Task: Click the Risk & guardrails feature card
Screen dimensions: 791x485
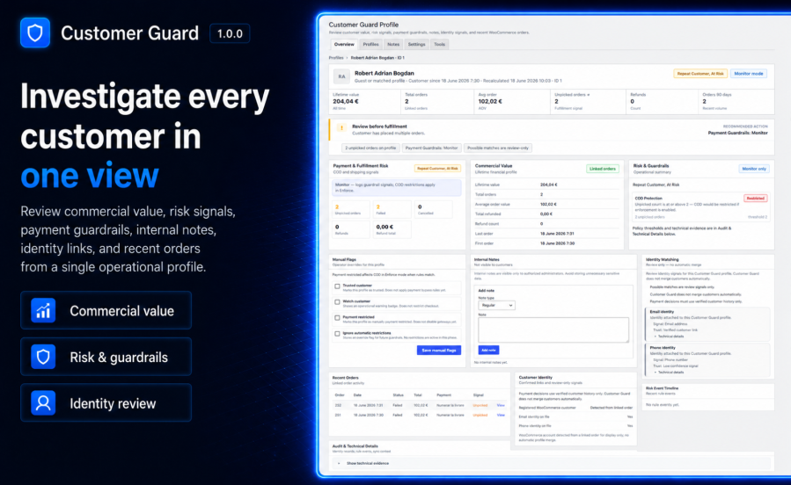Action: (106, 357)
